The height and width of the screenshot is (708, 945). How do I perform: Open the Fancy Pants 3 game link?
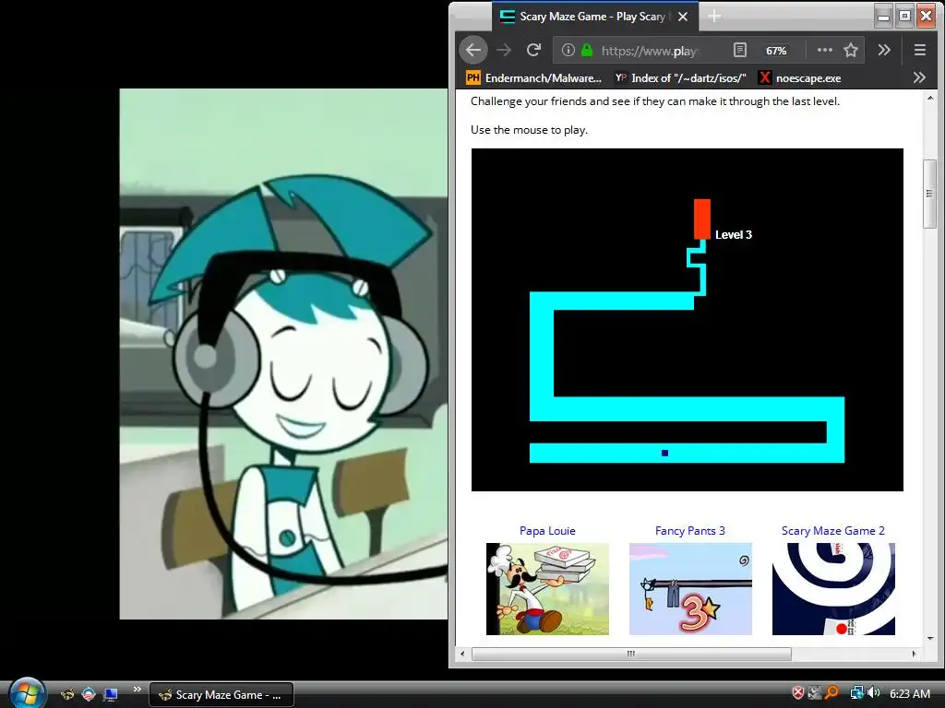coord(690,530)
